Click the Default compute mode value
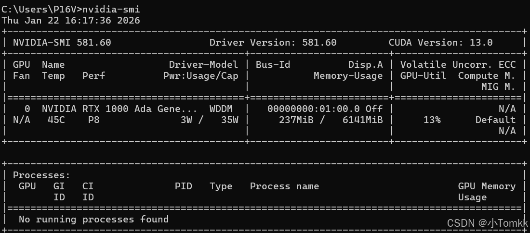The height and width of the screenshot is (233, 530). 495,120
